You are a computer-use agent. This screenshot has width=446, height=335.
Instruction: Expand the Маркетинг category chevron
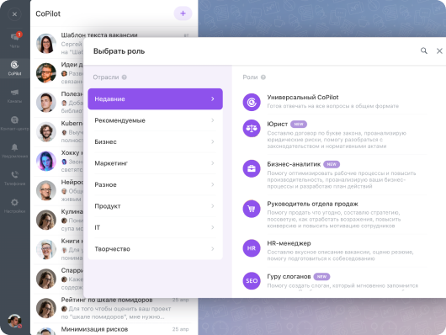tap(212, 163)
